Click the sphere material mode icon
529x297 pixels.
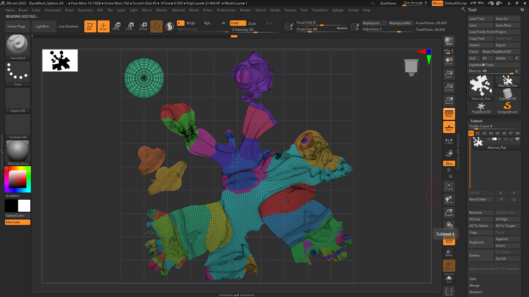(x=170, y=26)
